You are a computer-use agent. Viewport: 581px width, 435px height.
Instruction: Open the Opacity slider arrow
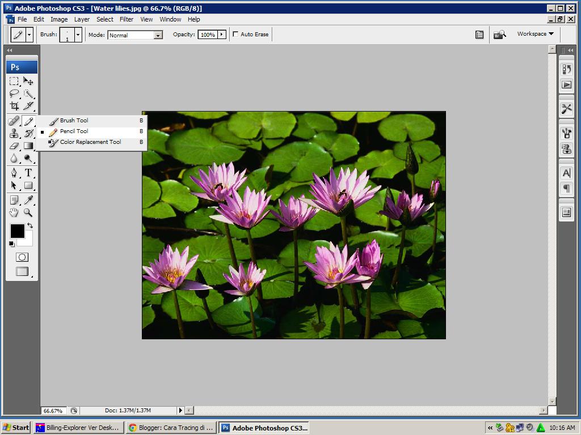(x=222, y=35)
